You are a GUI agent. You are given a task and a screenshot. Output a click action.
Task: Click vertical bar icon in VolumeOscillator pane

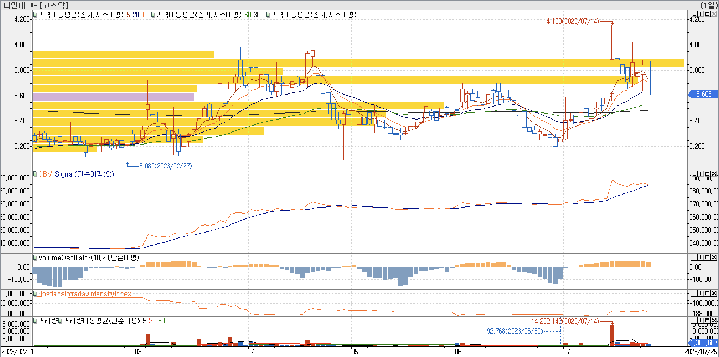[701, 257]
